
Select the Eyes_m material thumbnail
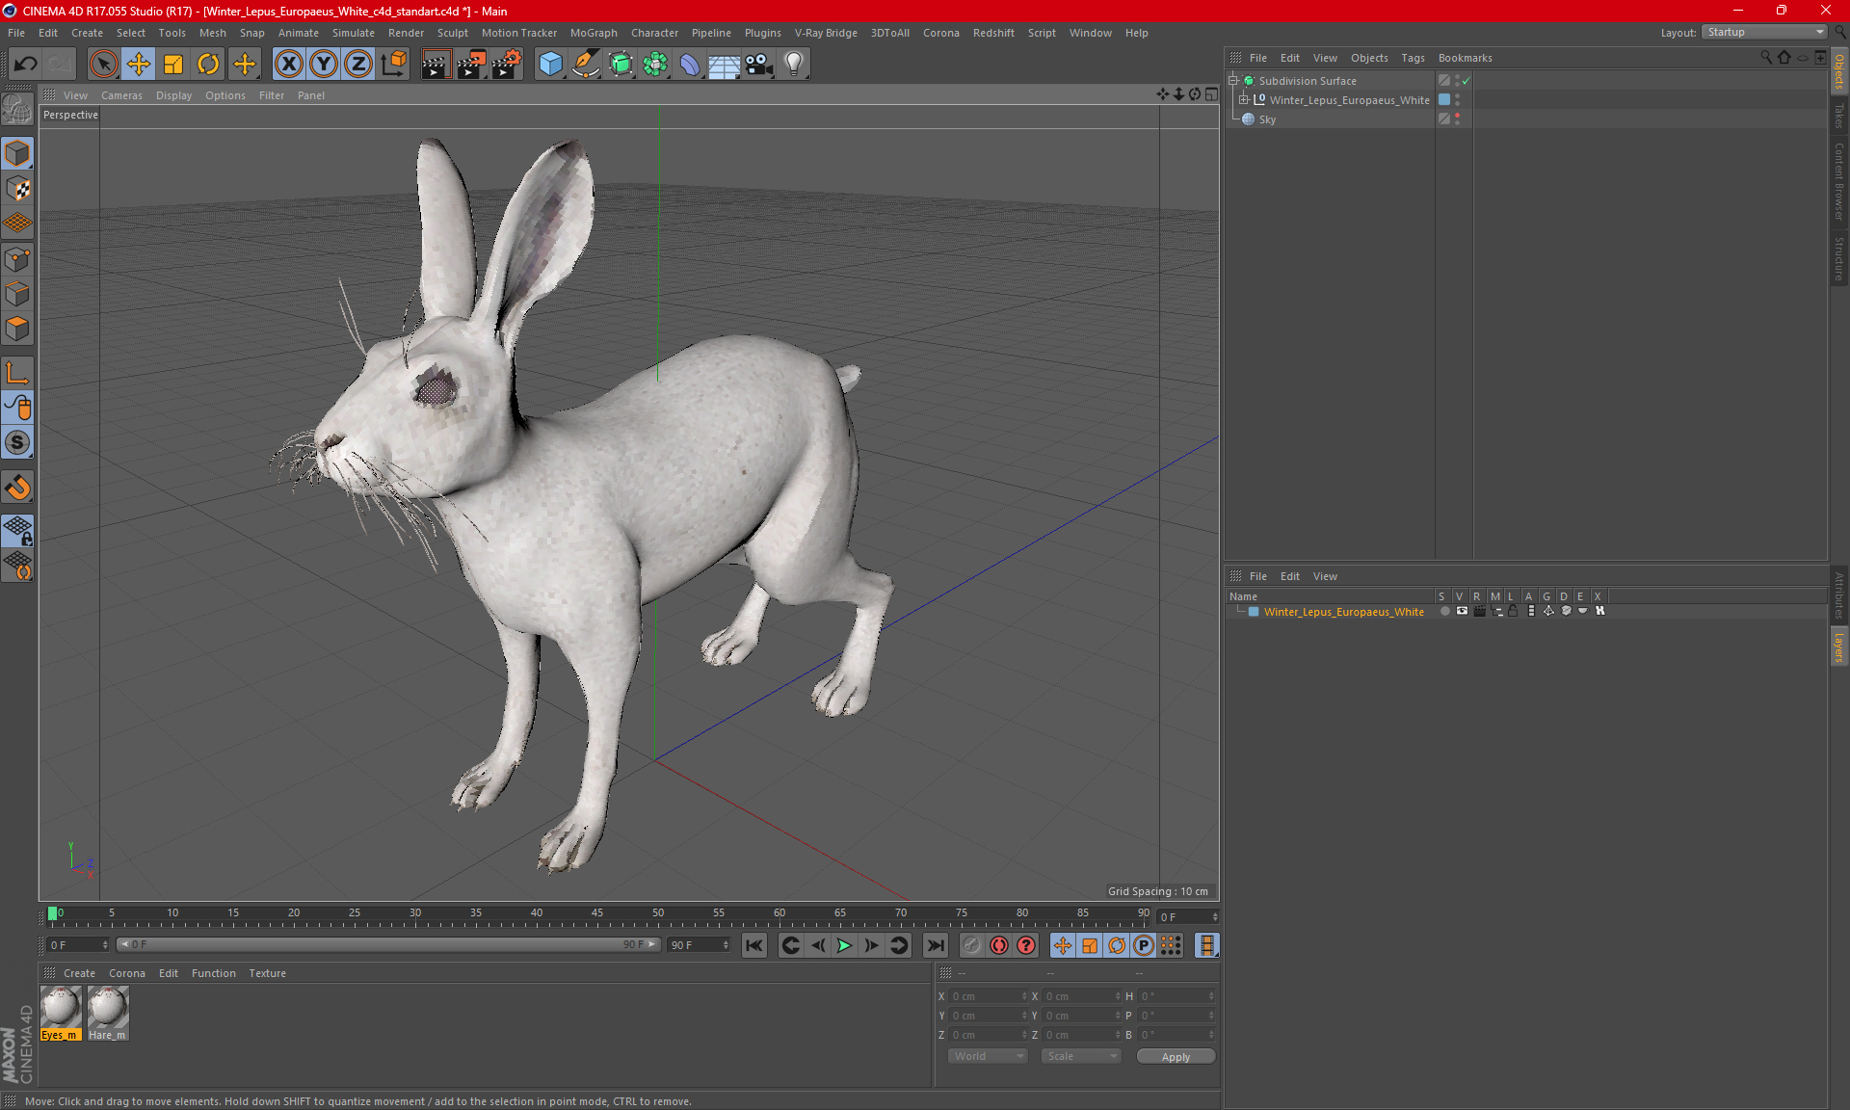click(x=61, y=1013)
